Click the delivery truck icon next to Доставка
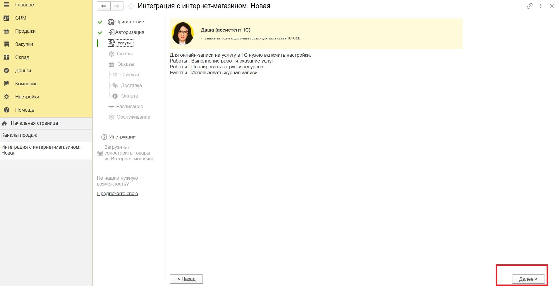558x286 pixels. [x=115, y=85]
